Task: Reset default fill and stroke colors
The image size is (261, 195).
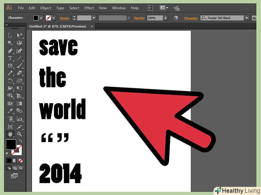Action: pos(8,154)
